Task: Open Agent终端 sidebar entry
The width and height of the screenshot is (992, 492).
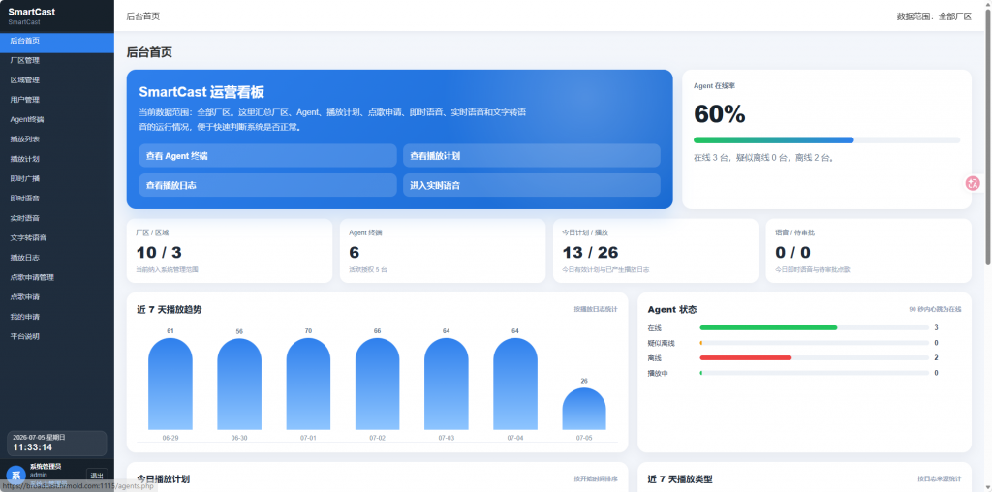Action: (57, 119)
